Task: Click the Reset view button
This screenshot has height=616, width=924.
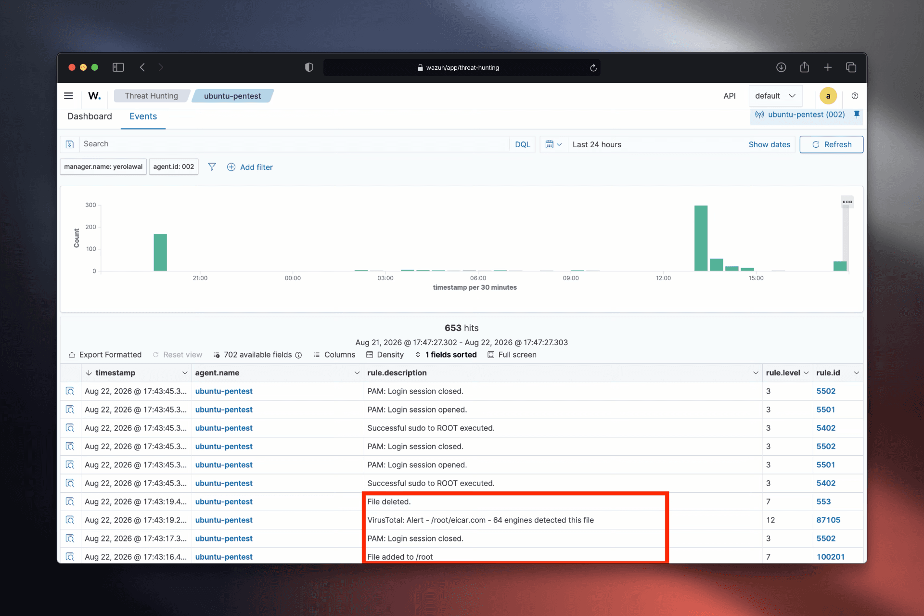Action: pyautogui.click(x=178, y=355)
